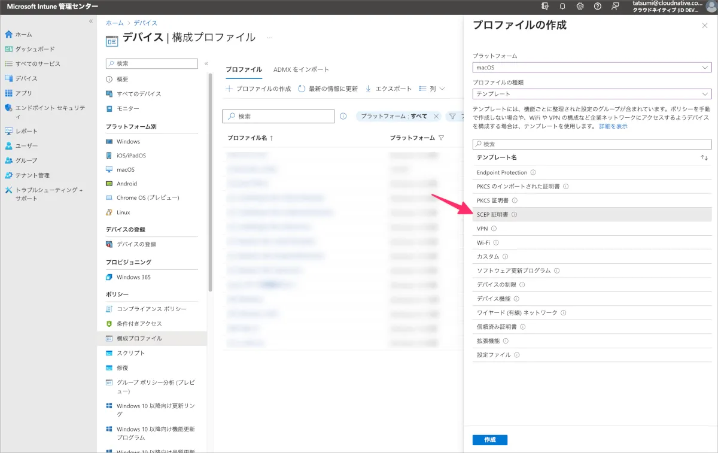Open the プラットフォーム macOS dropdown

point(592,68)
